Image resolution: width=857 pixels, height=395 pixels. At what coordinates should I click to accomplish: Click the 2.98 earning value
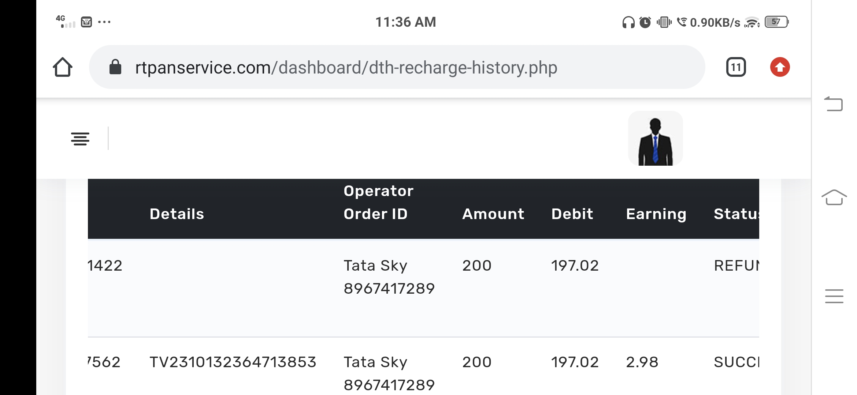point(642,362)
